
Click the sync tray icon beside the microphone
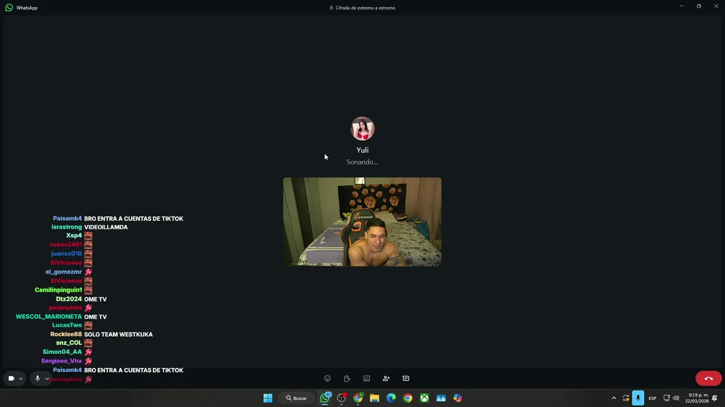point(626,398)
